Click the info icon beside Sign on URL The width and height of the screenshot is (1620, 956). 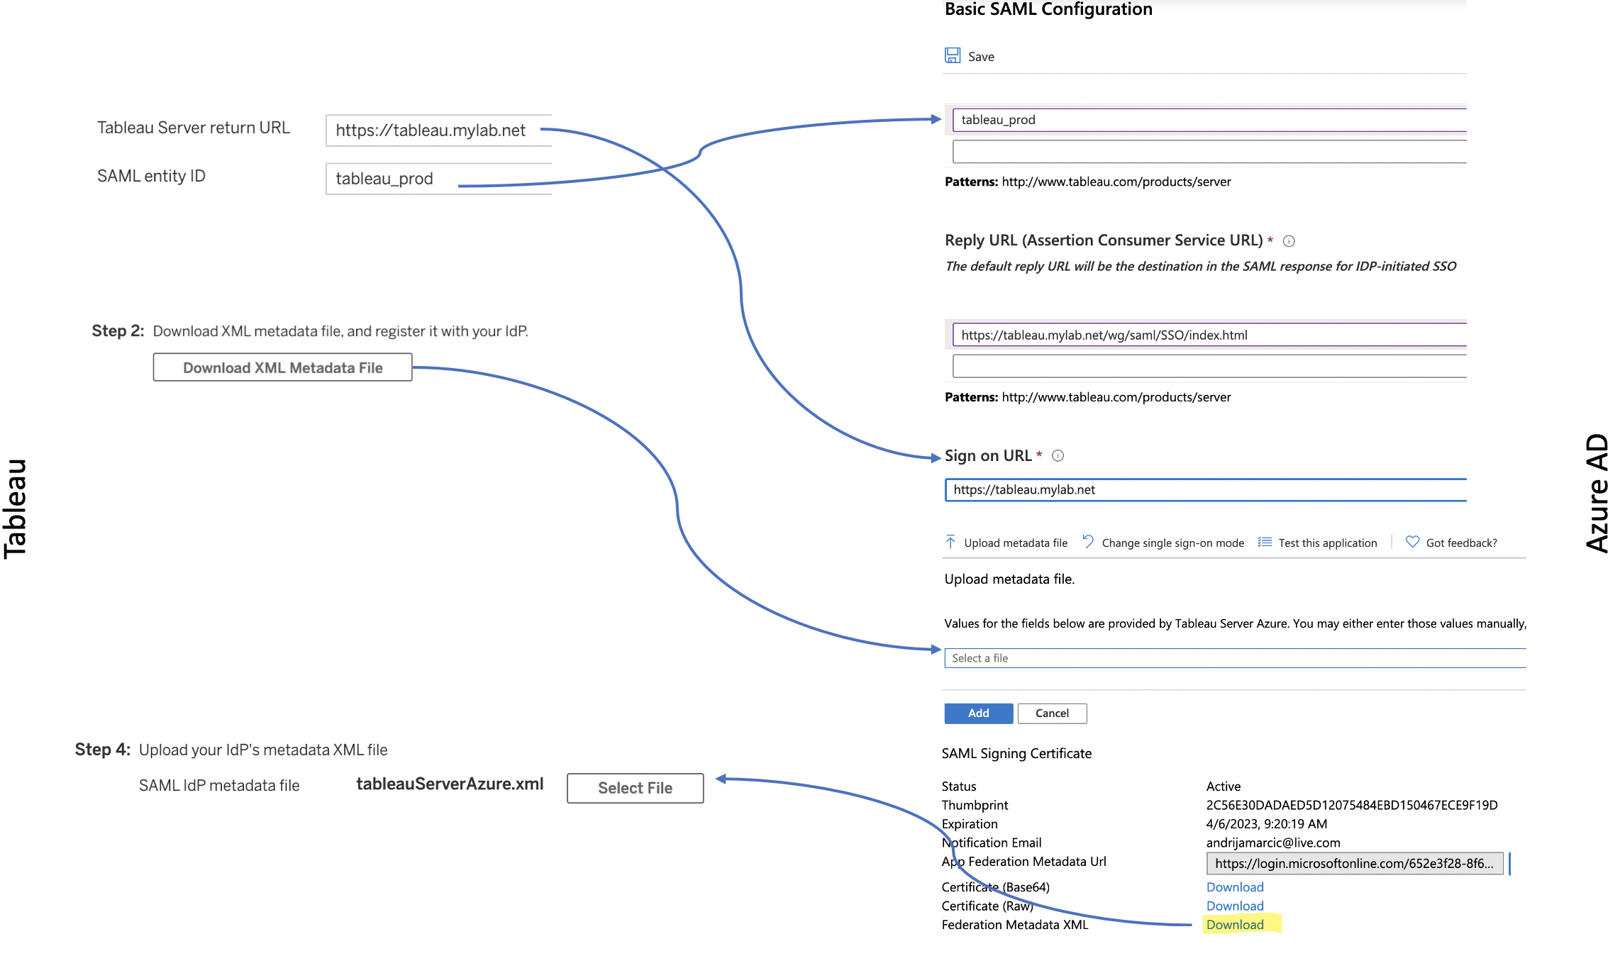tap(1058, 456)
